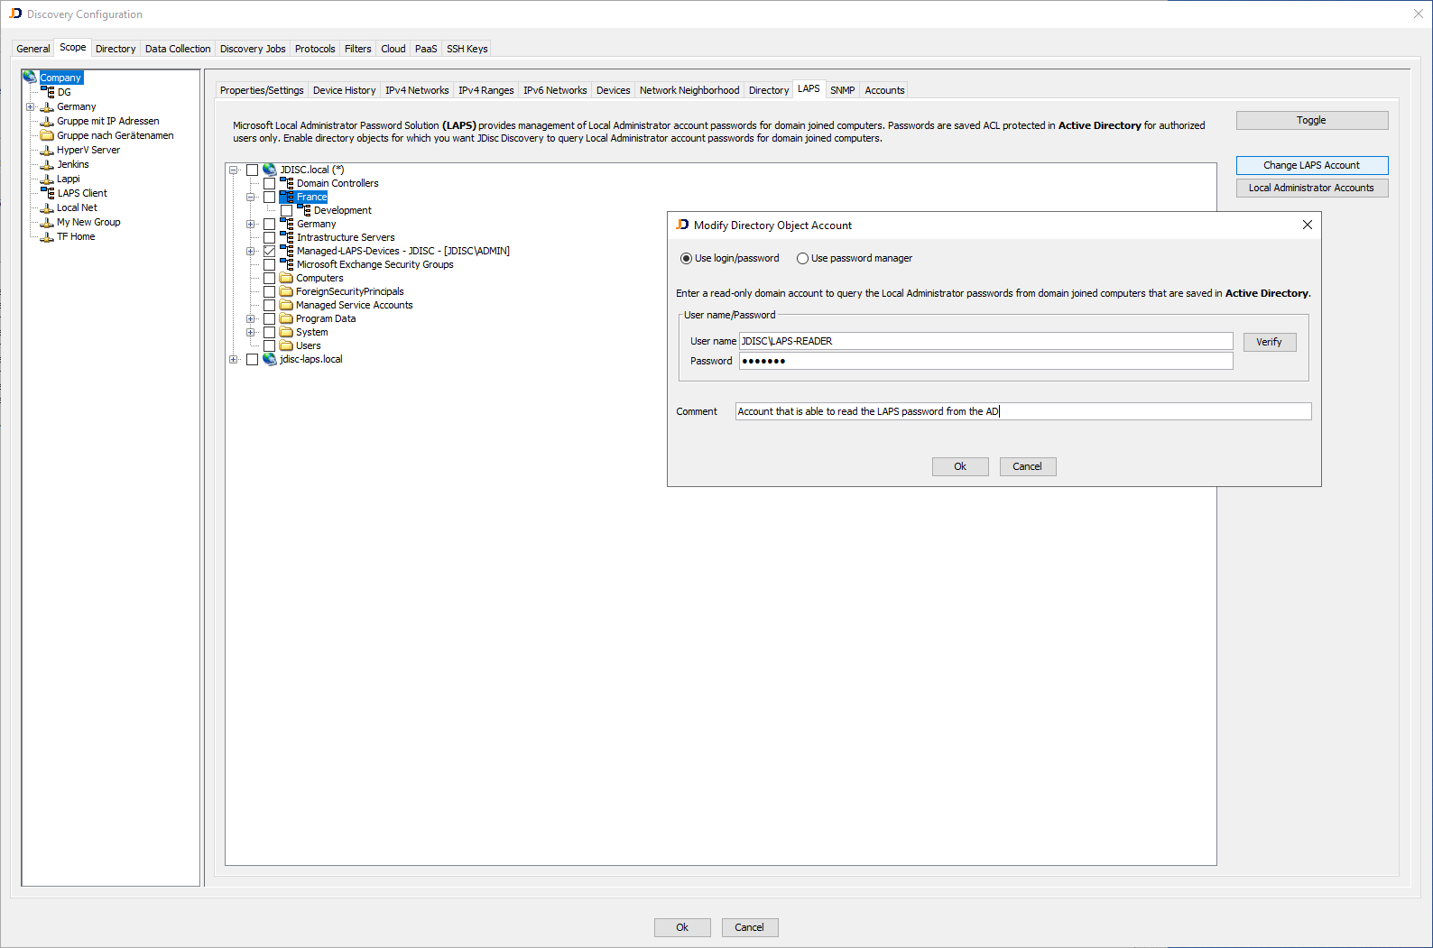Click the HyperV Server network icon
The width and height of the screenshot is (1433, 948).
tap(47, 150)
